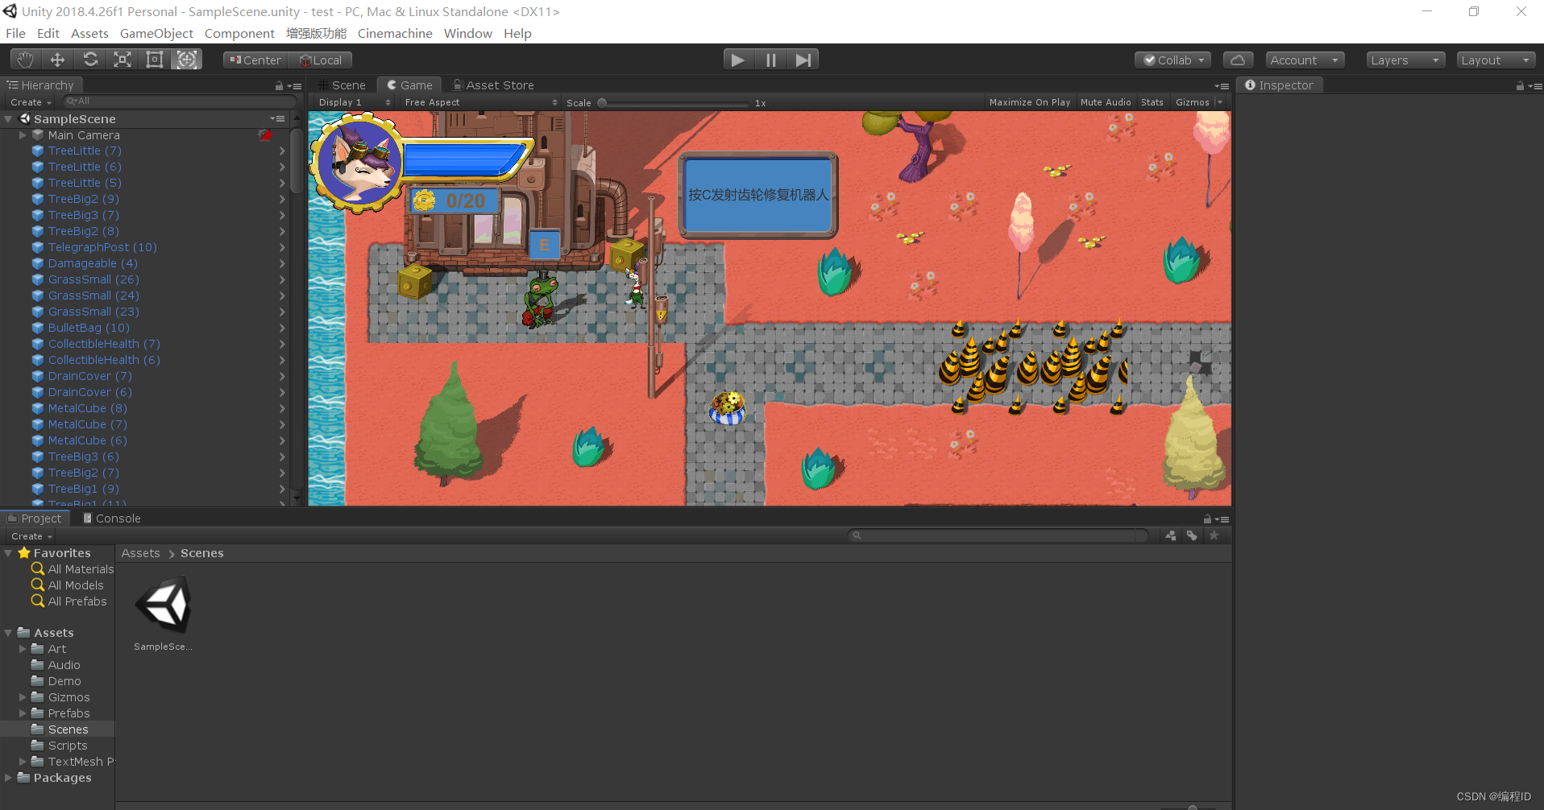1544x810 pixels.
Task: Open the MetalCube (8) prefab arrow
Action: 282,408
